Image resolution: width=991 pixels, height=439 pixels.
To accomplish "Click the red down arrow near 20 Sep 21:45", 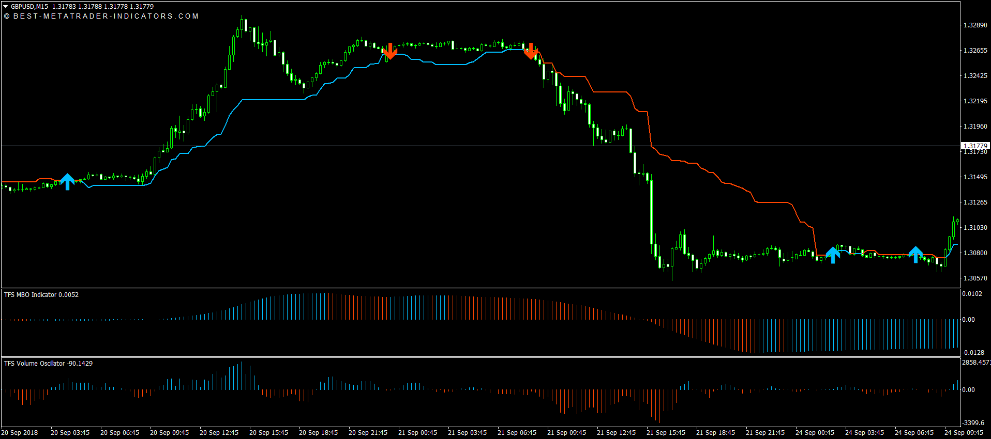I will tap(389, 51).
